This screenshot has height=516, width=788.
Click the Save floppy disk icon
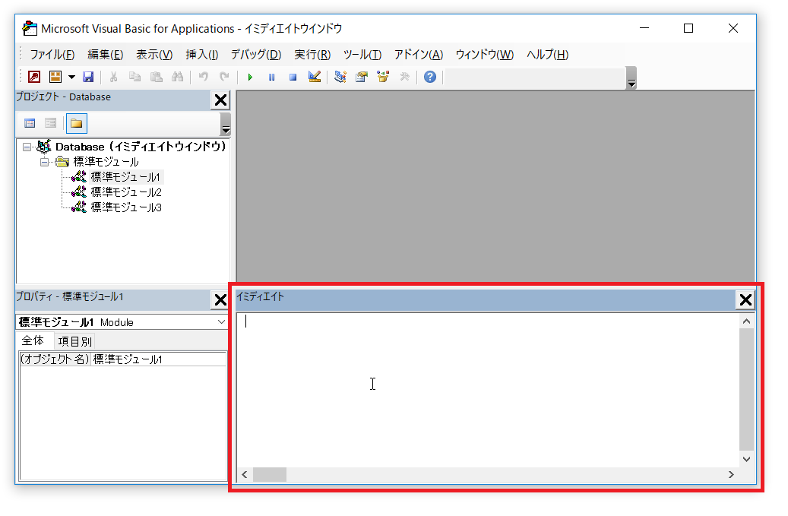(x=88, y=77)
